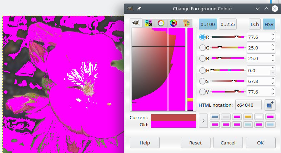Click the pin icon in dialog title bar
Image resolution: width=281 pixels, height=153 pixels.
139,9
